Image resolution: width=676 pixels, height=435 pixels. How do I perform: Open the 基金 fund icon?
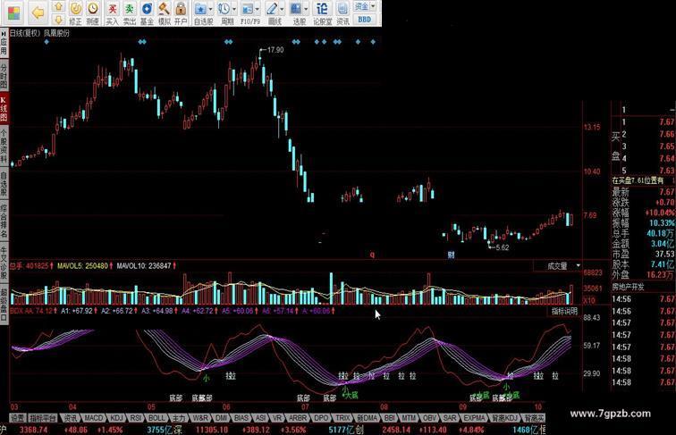pyautogui.click(x=147, y=13)
